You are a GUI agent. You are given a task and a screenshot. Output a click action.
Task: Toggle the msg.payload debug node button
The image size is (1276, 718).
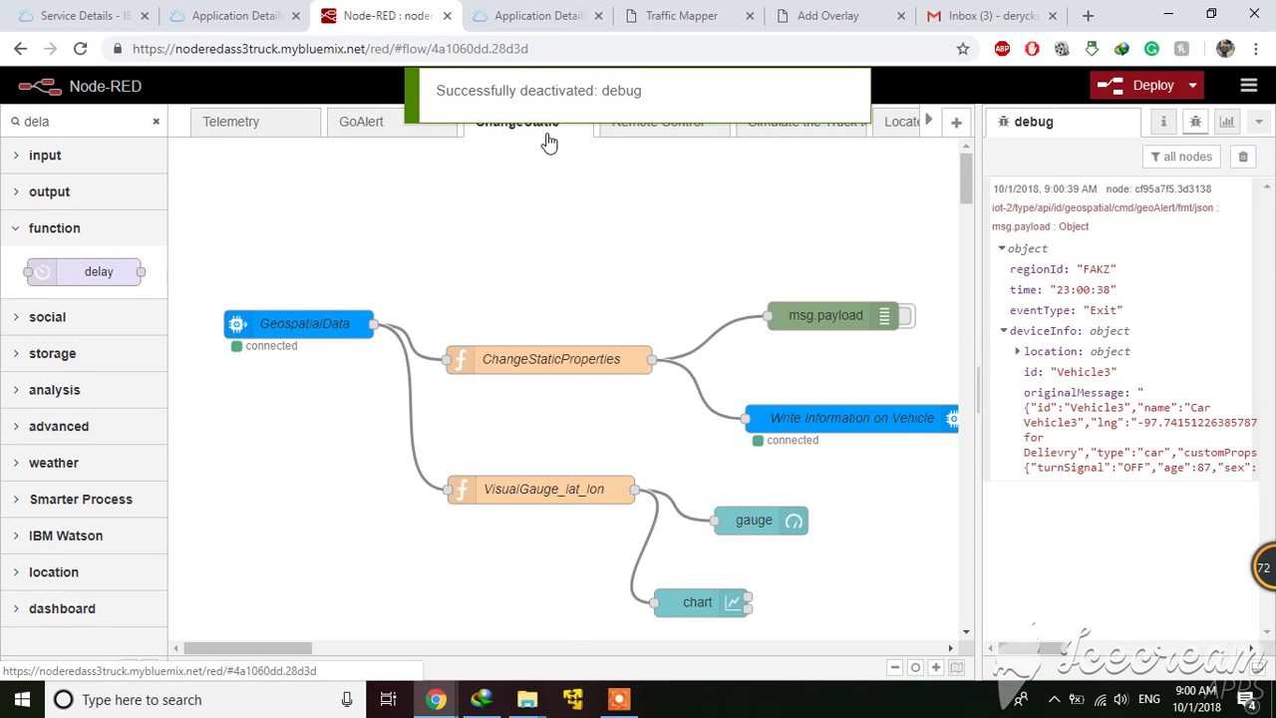click(905, 316)
